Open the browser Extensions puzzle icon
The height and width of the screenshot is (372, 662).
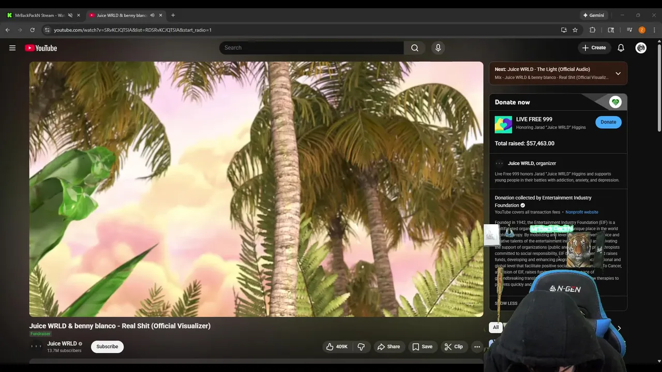(x=593, y=30)
